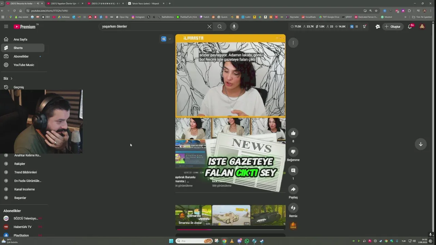
Task: Open the three-dot menu on the Short
Action: pyautogui.click(x=293, y=43)
